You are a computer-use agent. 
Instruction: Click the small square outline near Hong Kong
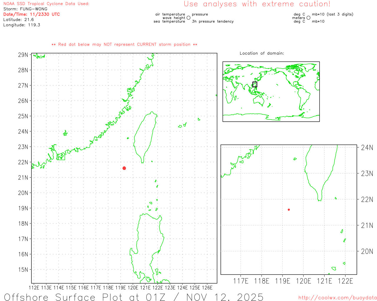(x=61, y=156)
